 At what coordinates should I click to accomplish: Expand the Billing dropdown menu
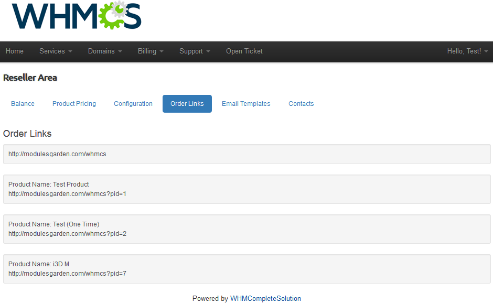[151, 51]
